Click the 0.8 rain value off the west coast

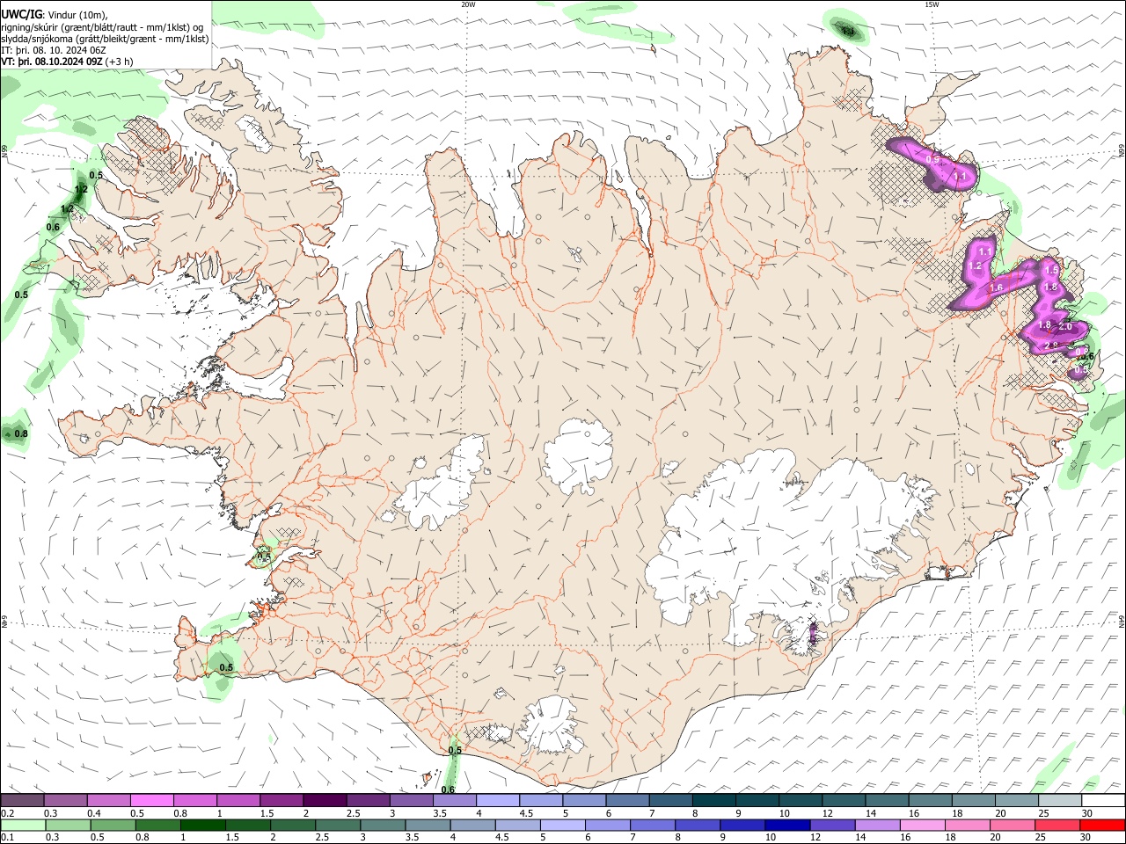(21, 433)
